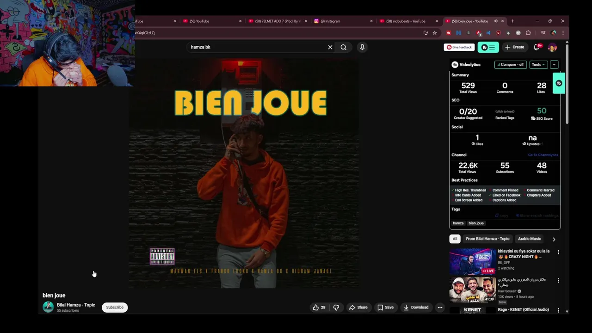Open the YouTube account avatar menu

[552, 47]
